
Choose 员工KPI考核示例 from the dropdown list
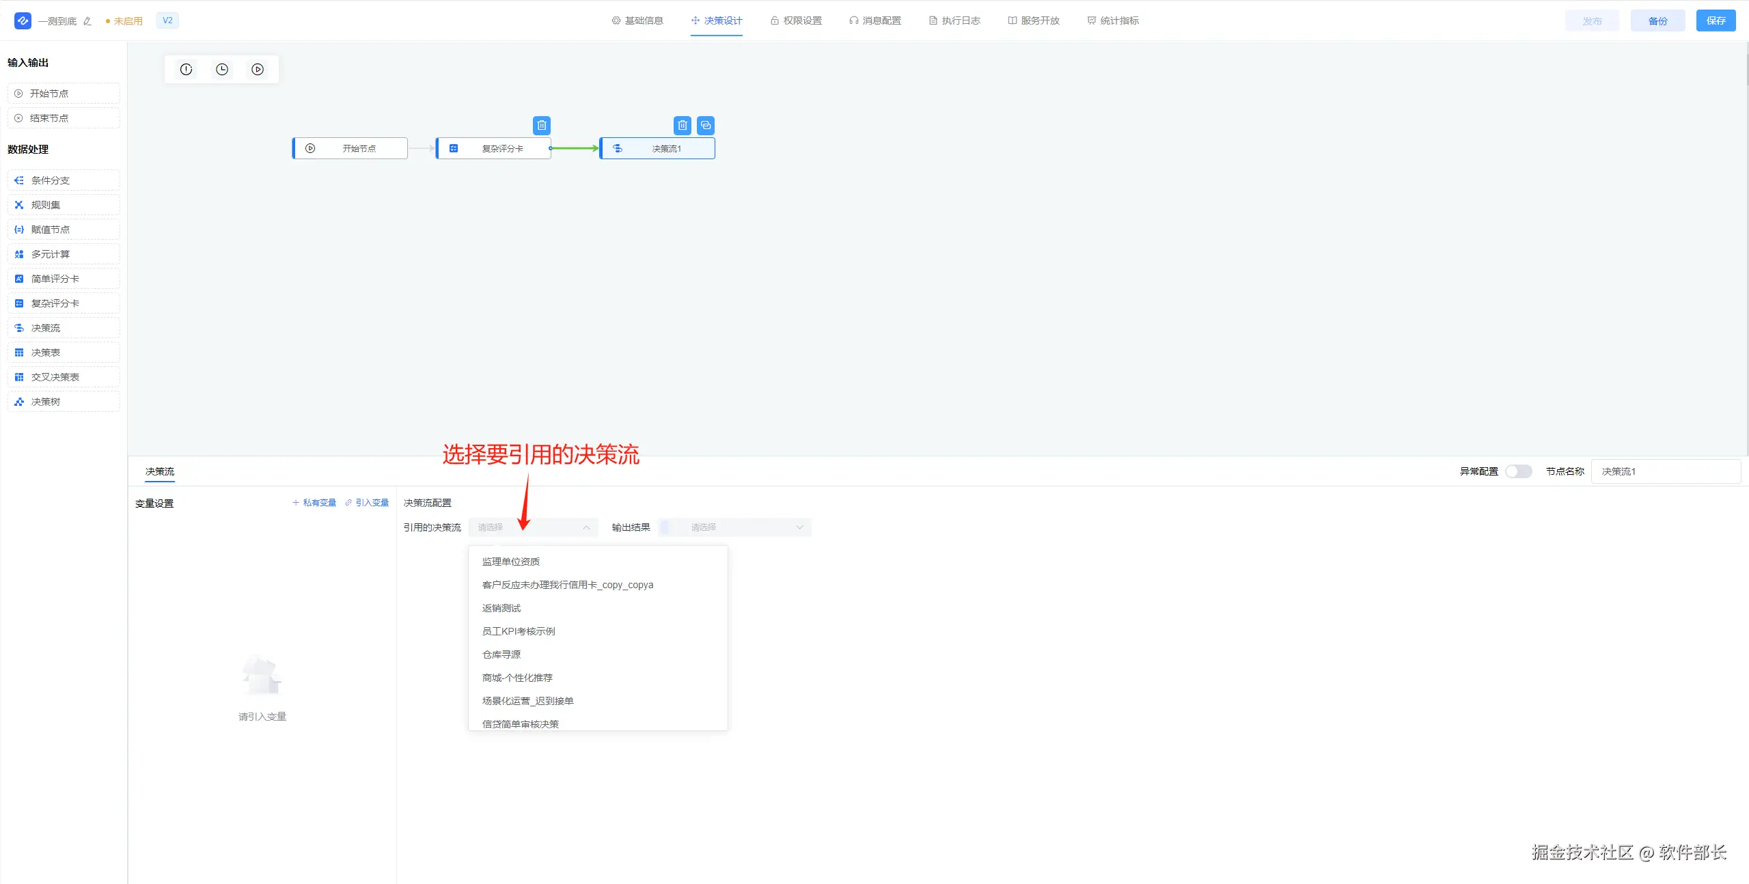(519, 631)
